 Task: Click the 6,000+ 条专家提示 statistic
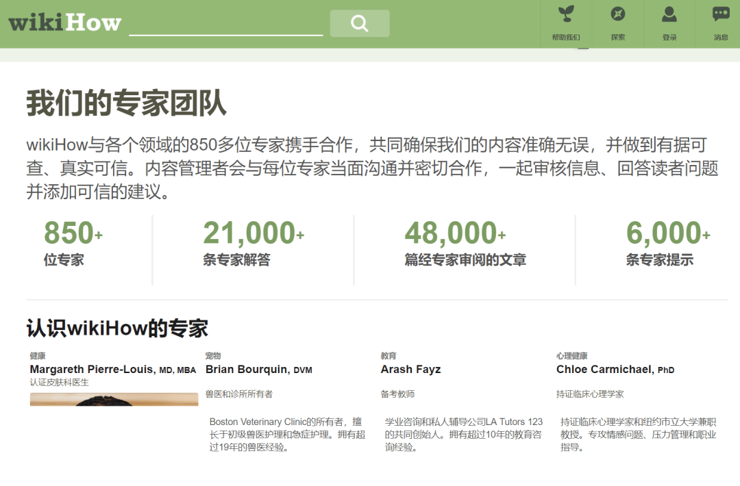coord(667,244)
